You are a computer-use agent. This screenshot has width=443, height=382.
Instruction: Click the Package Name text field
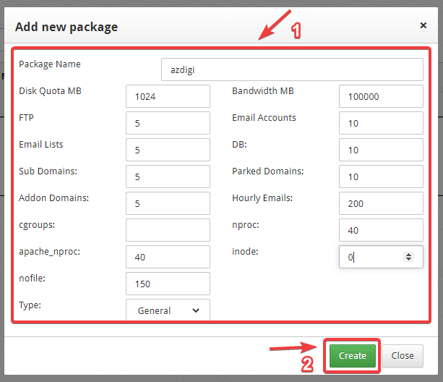[291, 69]
